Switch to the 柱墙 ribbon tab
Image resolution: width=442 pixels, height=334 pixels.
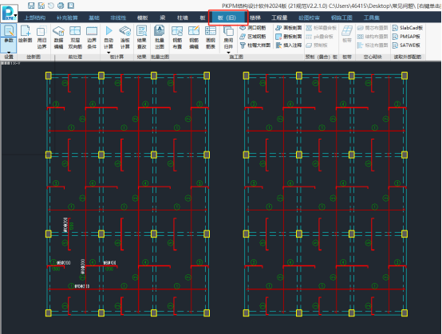click(x=183, y=18)
